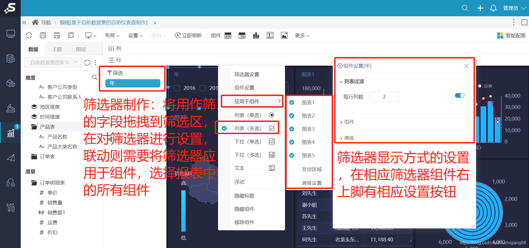Select the 产品名称 field
Screen dimensions: 529x248
57,137
